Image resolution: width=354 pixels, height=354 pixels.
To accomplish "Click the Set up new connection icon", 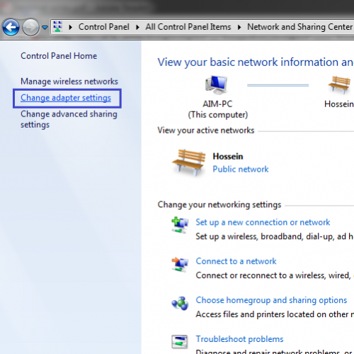I will point(180,225).
